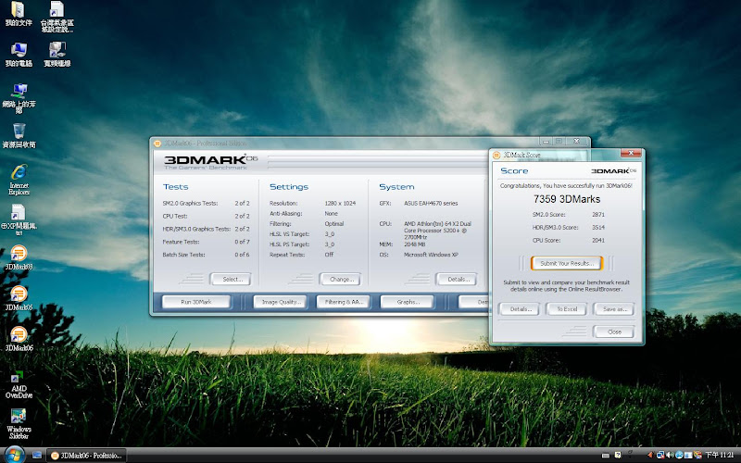Open the 我的文件 desktop folder icon

coord(19,14)
